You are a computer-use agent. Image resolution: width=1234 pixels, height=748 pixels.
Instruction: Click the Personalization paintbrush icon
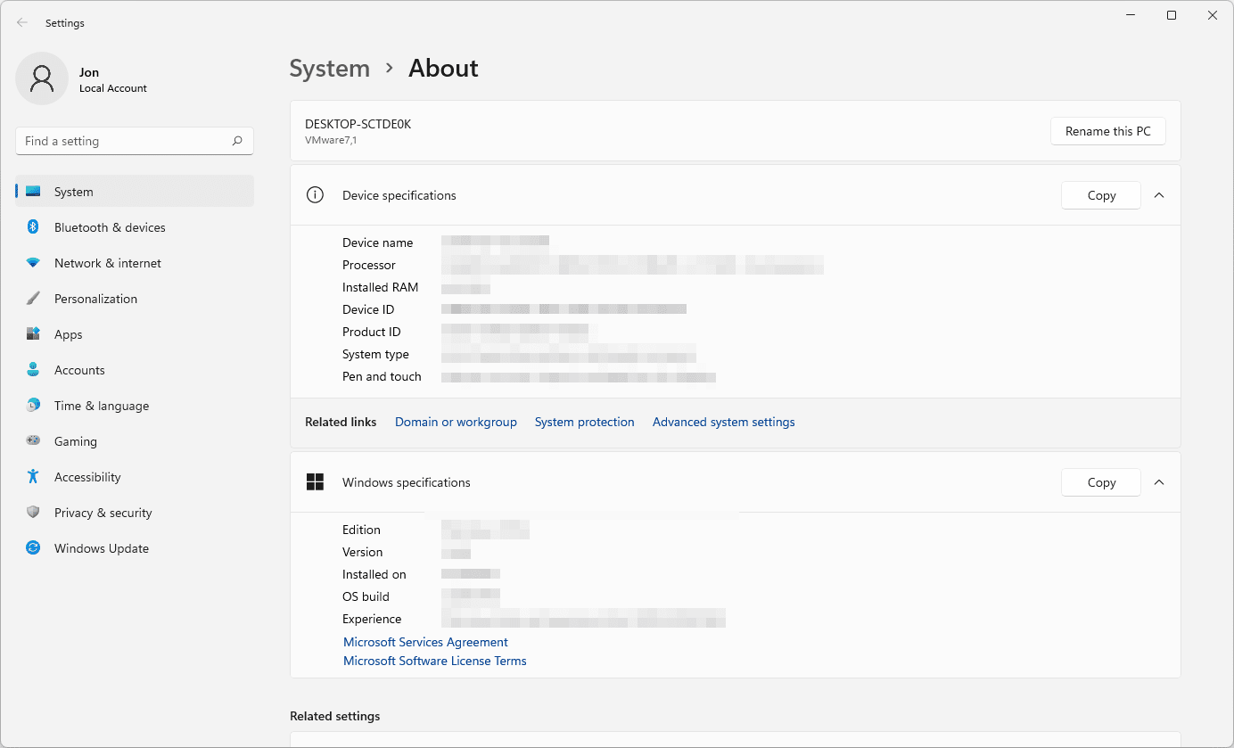(33, 299)
